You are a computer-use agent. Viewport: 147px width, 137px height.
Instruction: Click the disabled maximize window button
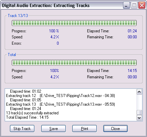coord(134,5)
